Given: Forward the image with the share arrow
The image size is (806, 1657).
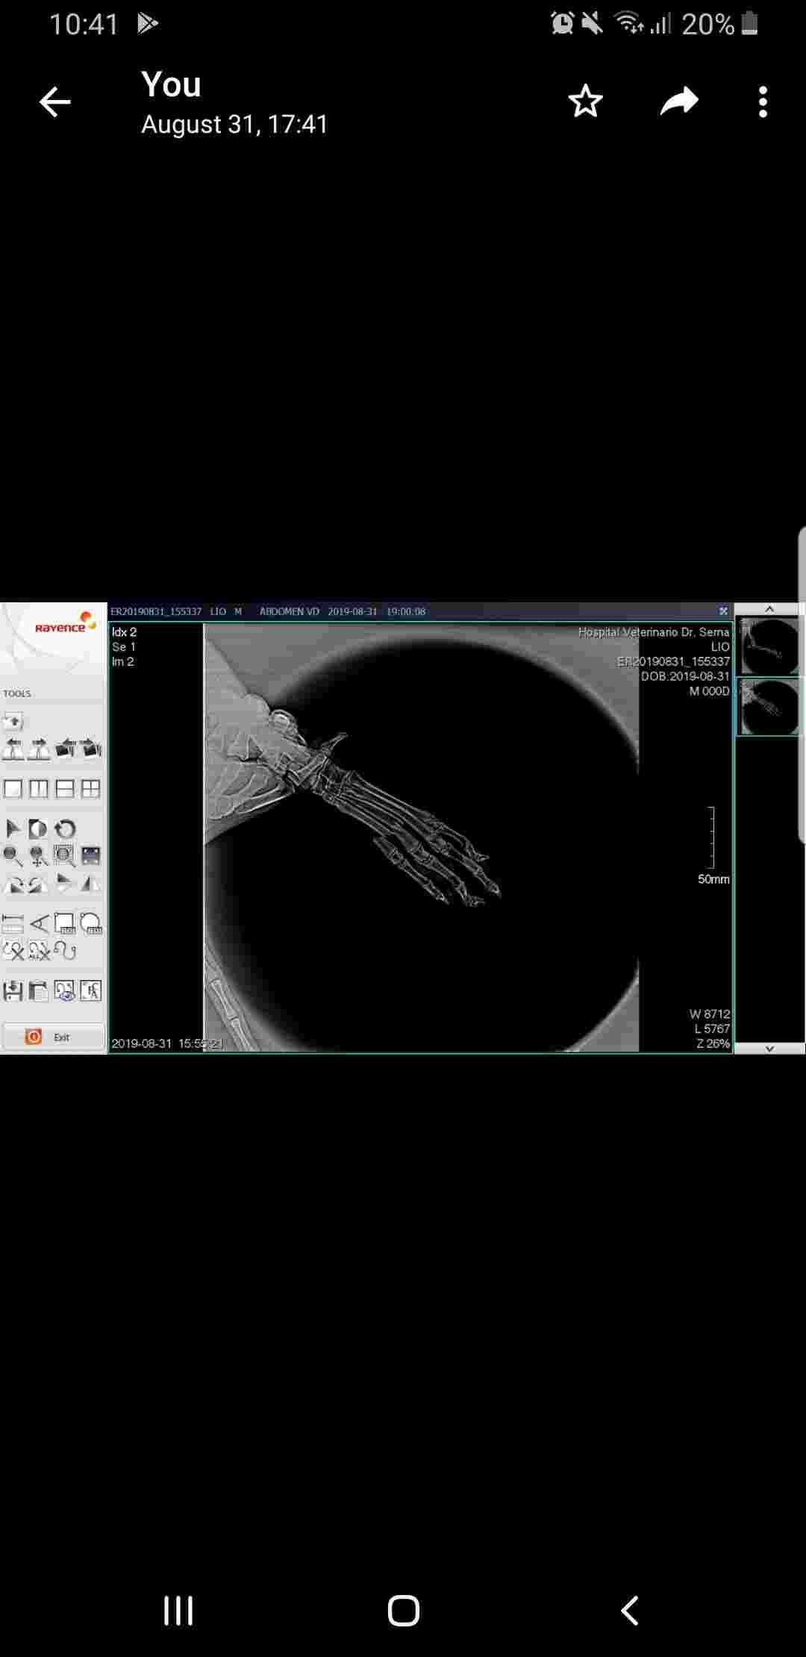Looking at the screenshot, I should pyautogui.click(x=679, y=102).
